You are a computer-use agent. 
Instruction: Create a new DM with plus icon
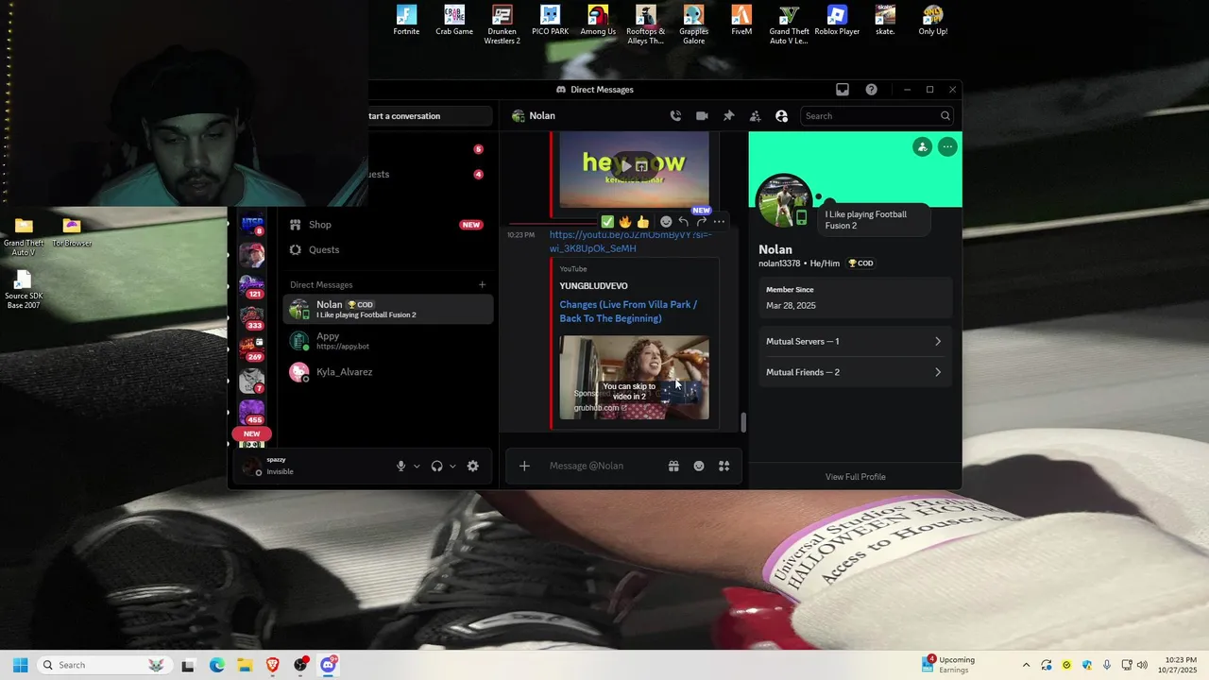tap(482, 284)
